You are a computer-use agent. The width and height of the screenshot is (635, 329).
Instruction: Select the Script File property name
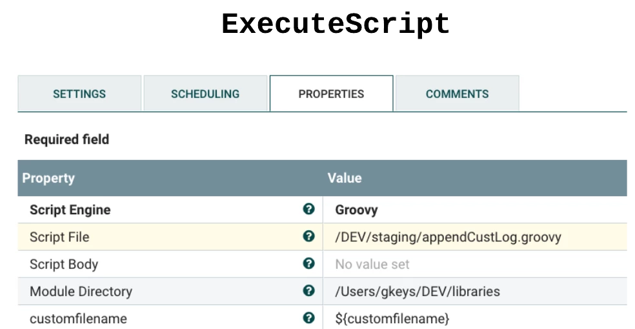[59, 237]
